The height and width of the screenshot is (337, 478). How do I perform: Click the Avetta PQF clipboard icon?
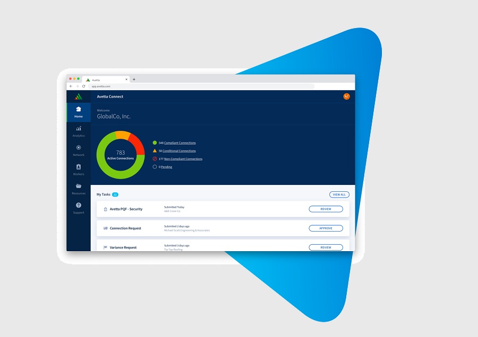click(106, 209)
